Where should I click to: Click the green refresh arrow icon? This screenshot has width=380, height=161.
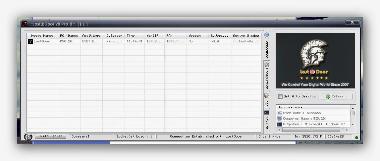coord(328,96)
